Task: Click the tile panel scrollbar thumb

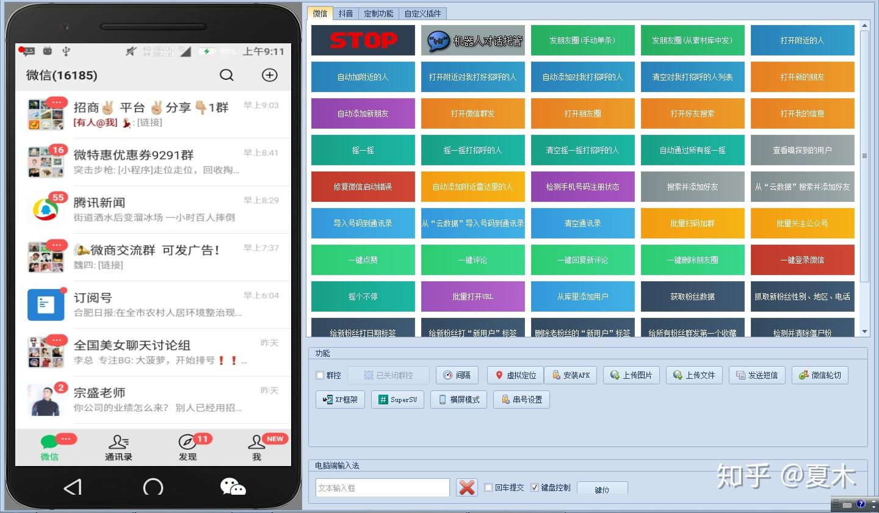Action: pyautogui.click(x=864, y=156)
